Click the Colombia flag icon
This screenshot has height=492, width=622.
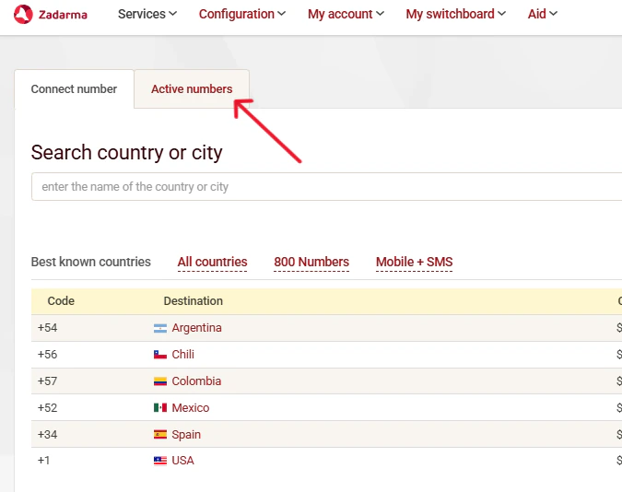click(160, 381)
